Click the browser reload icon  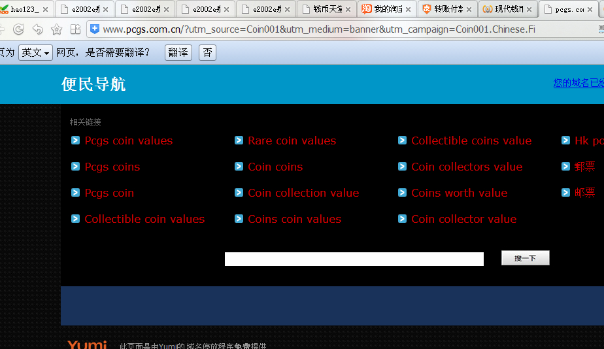click(18, 29)
